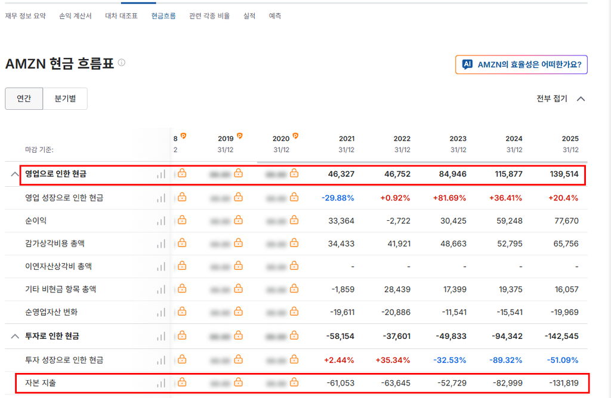Click the 순이익 row label
This screenshot has width=611, height=398.
coord(36,221)
